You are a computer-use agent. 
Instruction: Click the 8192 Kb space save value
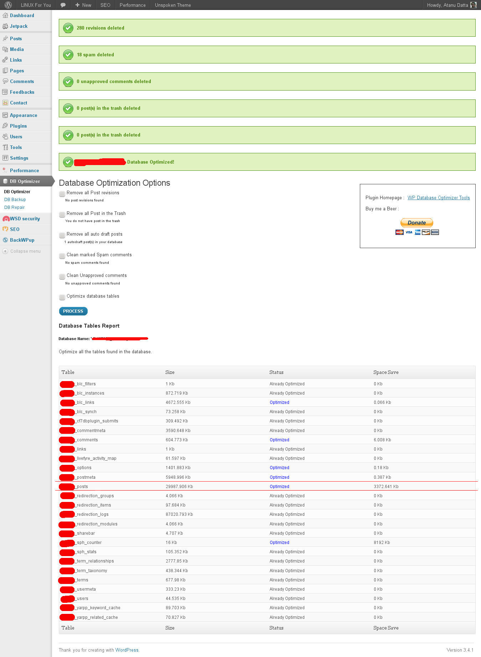382,543
